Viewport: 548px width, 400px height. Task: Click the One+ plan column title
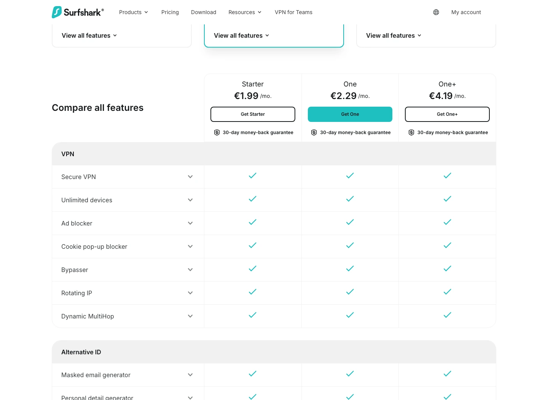click(x=447, y=84)
